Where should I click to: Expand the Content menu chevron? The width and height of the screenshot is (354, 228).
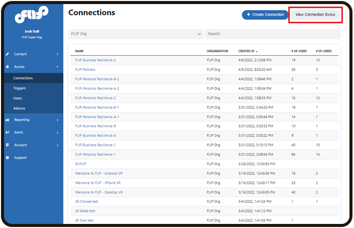coord(58,54)
